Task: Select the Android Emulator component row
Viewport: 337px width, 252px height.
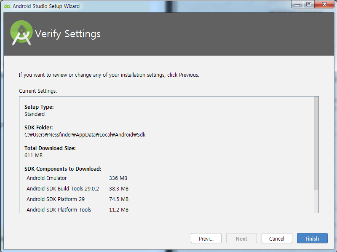Action: [x=77, y=178]
